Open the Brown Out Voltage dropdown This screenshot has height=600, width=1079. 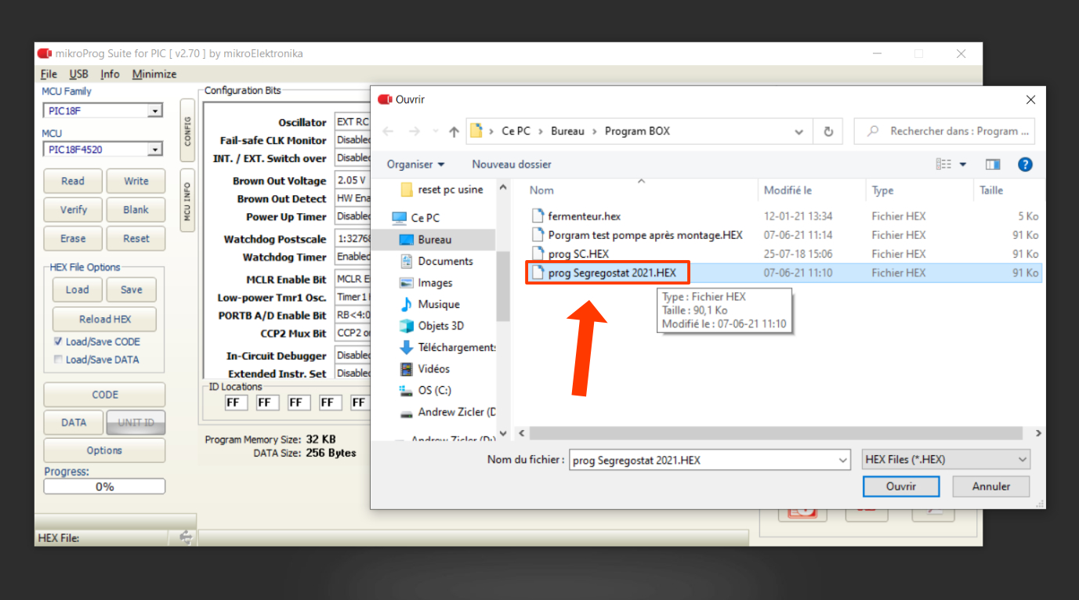[x=353, y=180]
